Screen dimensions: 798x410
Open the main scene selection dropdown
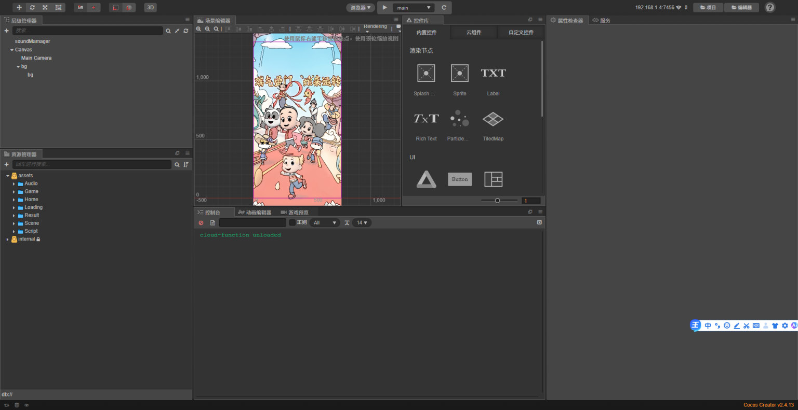click(414, 8)
